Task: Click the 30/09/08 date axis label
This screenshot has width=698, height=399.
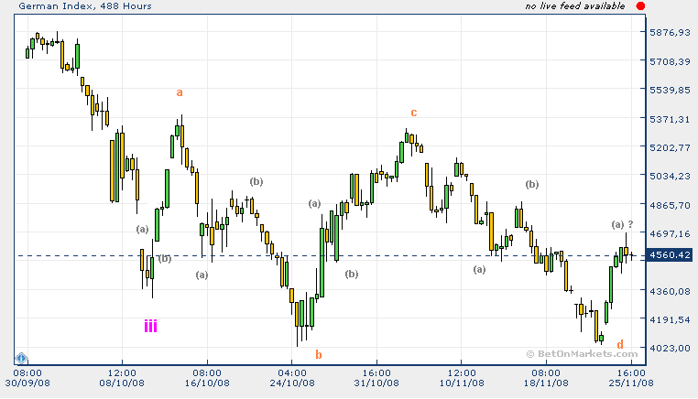Action: pos(27,383)
